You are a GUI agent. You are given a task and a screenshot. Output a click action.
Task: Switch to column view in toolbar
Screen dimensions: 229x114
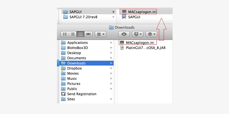(80, 34)
